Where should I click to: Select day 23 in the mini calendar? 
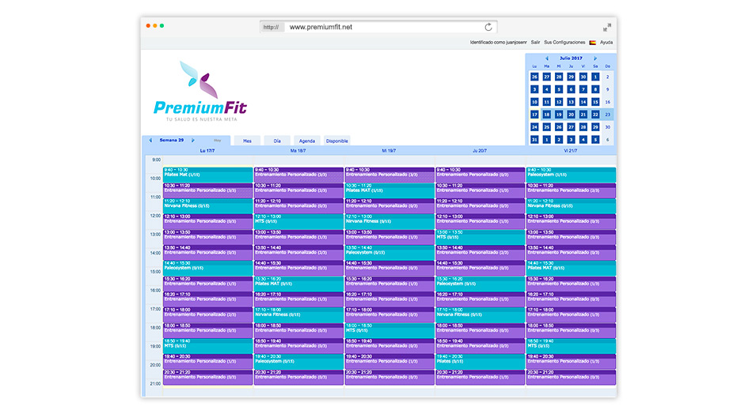(608, 115)
